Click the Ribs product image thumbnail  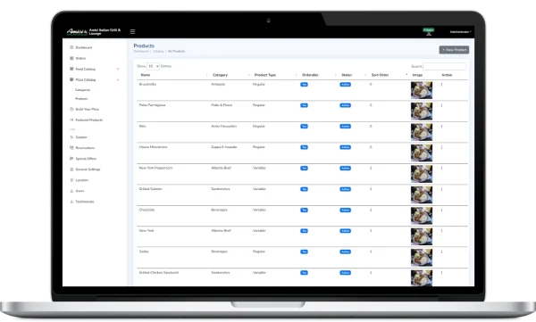(x=422, y=132)
